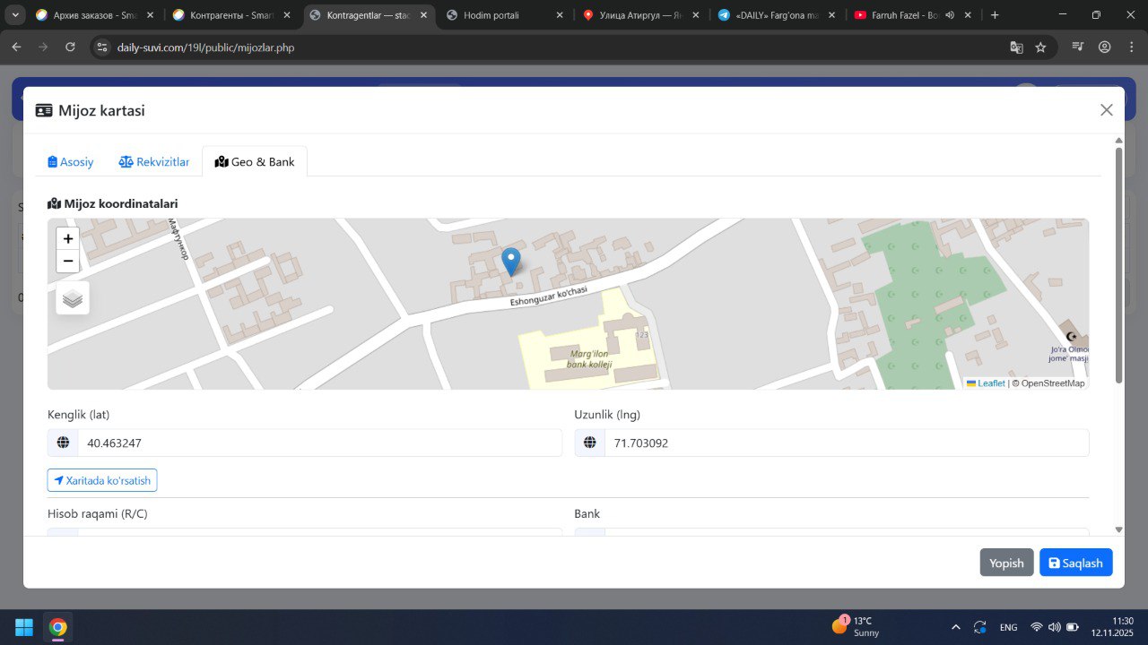Click globe icon beside latitude field
Viewport: 1148px width, 645px height.
63,443
